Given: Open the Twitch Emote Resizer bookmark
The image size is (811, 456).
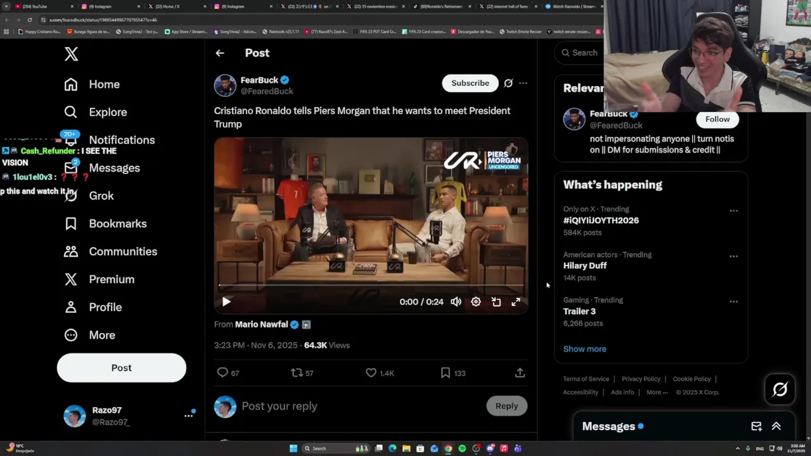Looking at the screenshot, I should (x=522, y=32).
